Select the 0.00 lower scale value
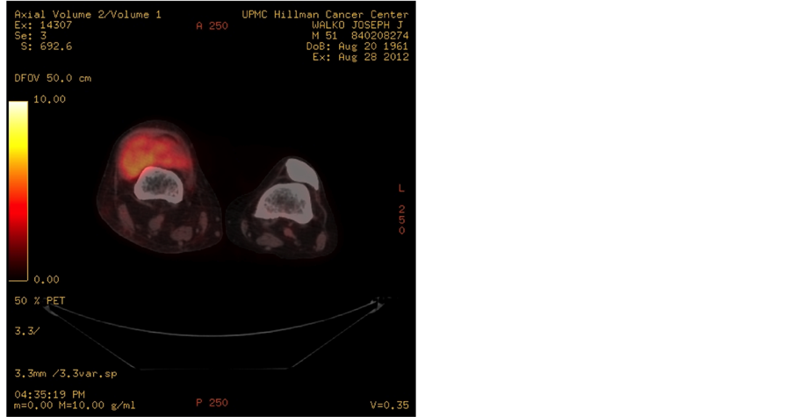This screenshot has width=792, height=417. point(47,280)
